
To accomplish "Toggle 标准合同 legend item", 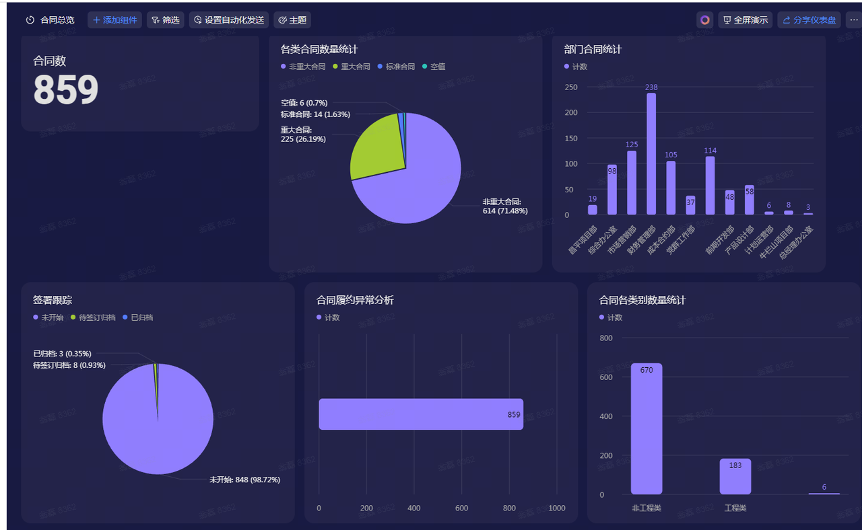I will 399,67.
